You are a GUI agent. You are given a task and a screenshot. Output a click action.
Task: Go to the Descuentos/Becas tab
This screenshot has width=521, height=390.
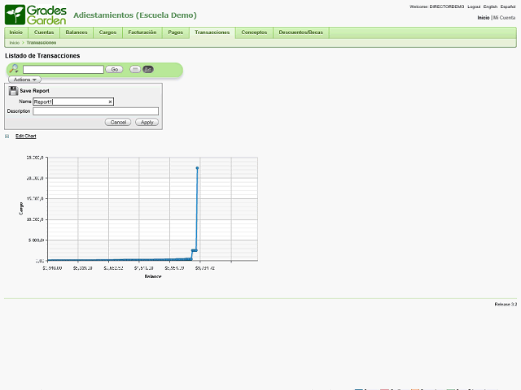(300, 32)
